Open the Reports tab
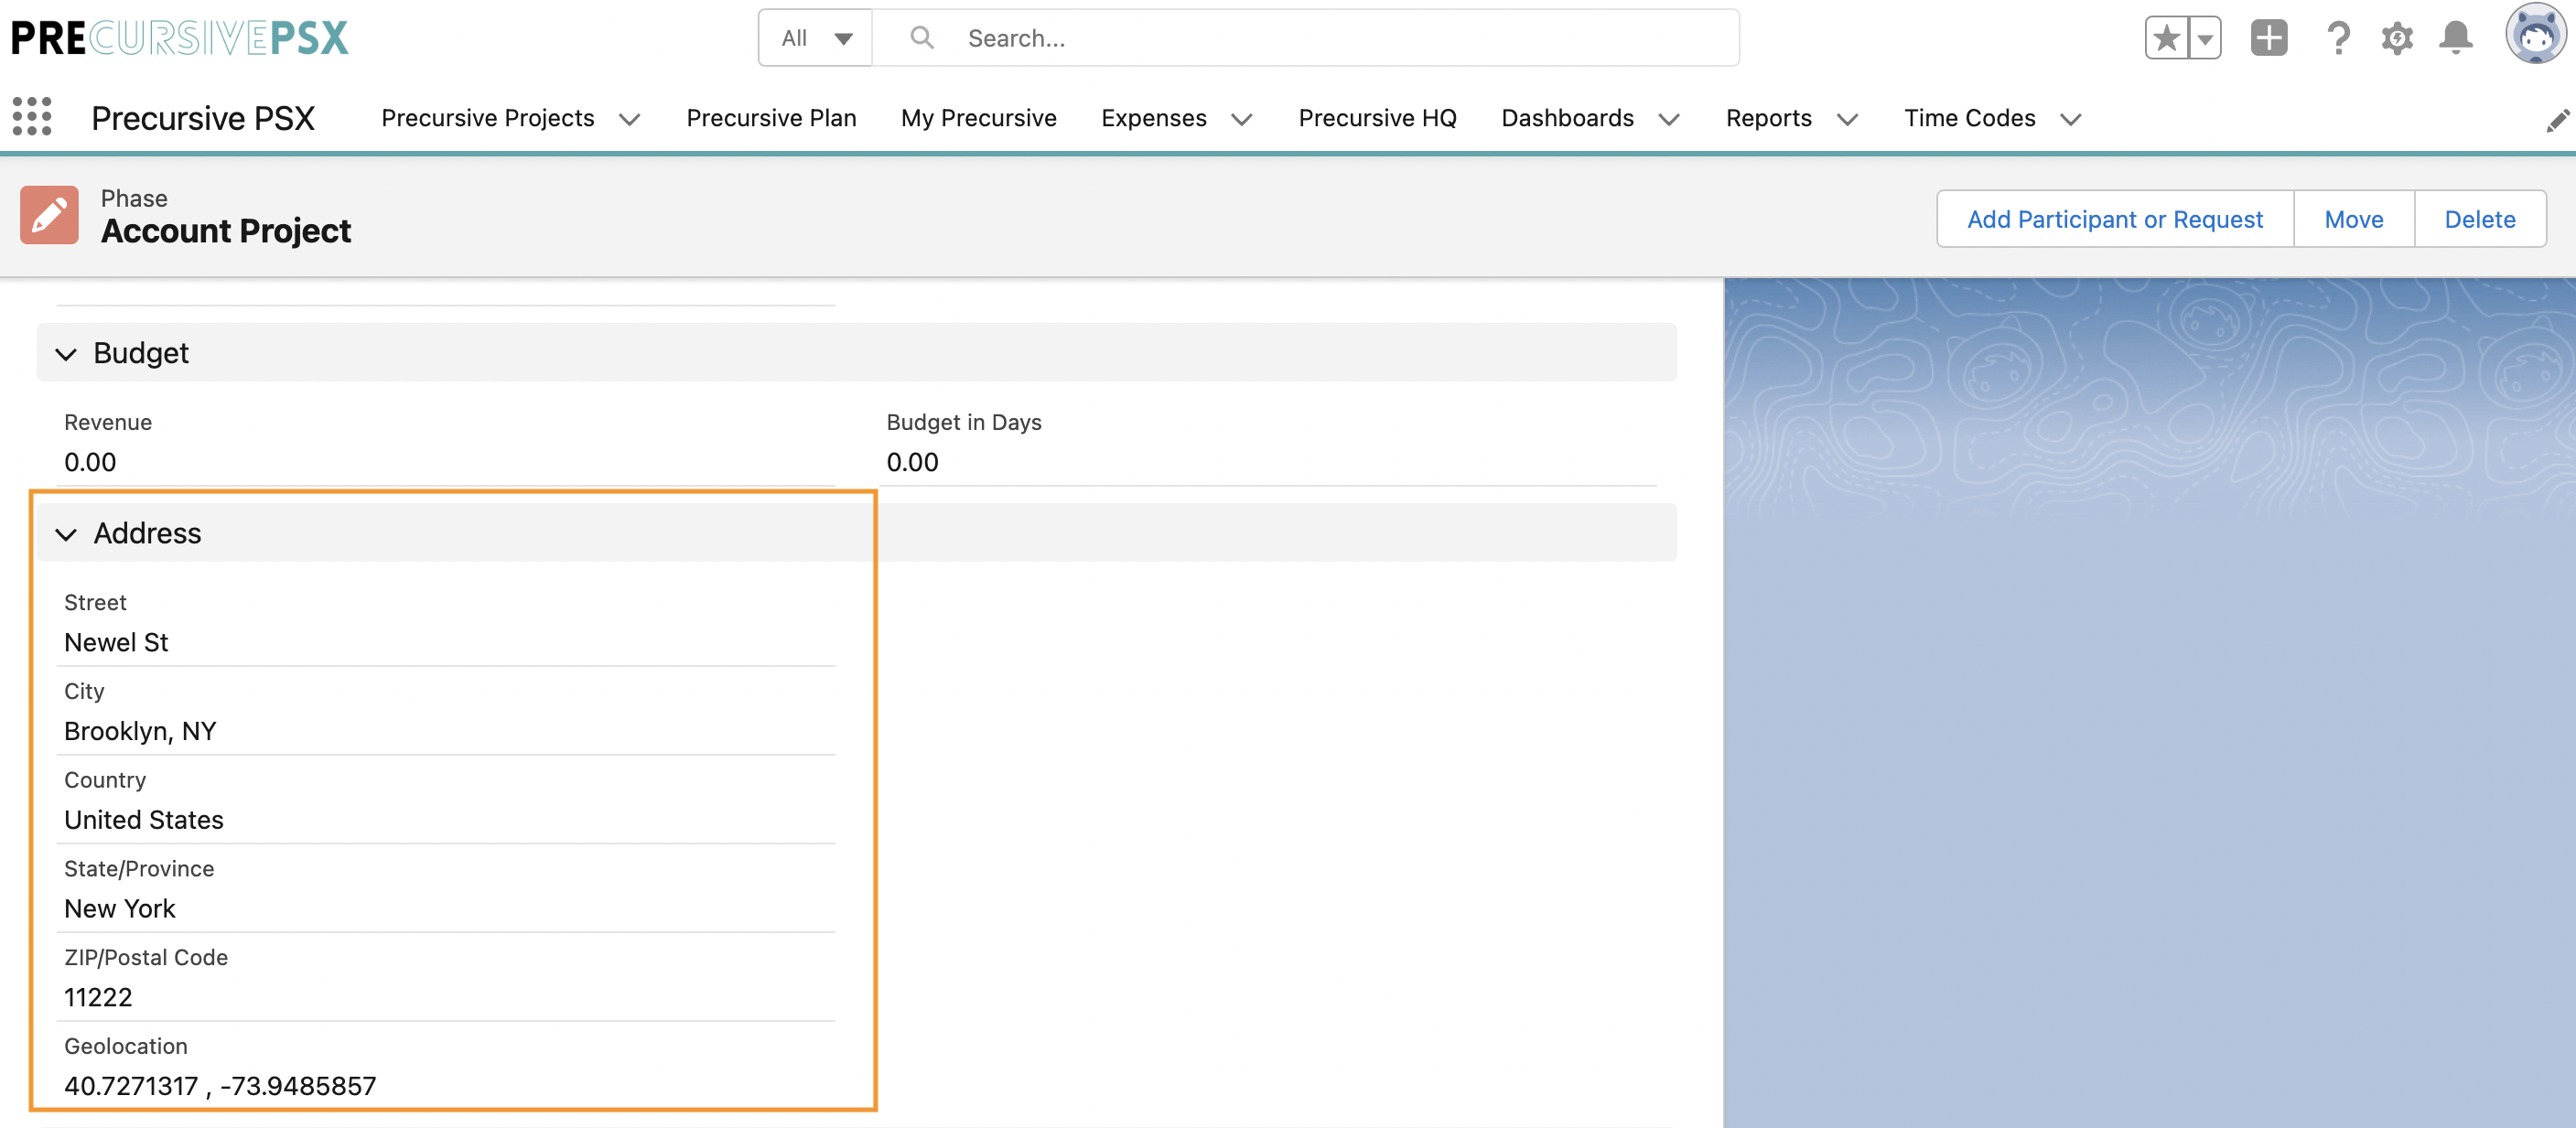 click(1768, 118)
